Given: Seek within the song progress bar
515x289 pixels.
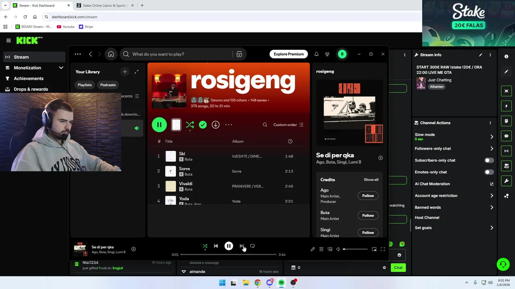Looking at the screenshot, I should [x=229, y=254].
